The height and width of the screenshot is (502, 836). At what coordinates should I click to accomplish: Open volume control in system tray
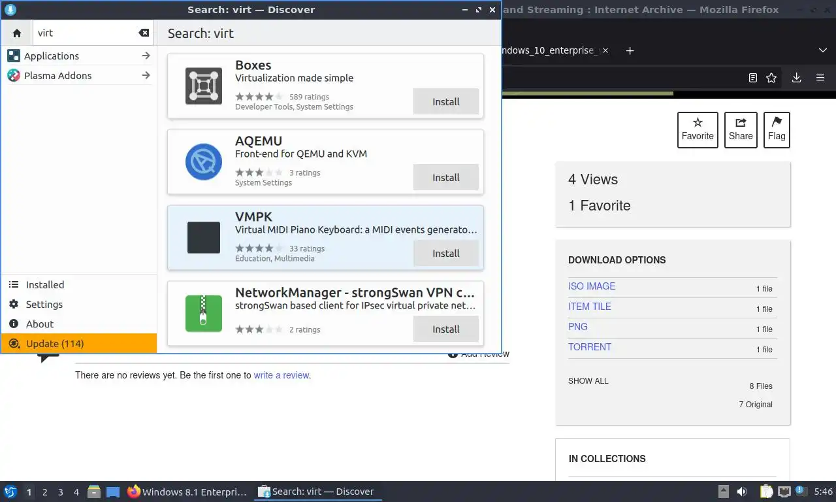point(742,492)
